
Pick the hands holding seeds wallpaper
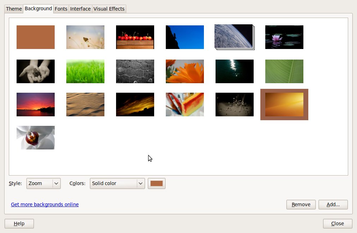pyautogui.click(x=36, y=72)
